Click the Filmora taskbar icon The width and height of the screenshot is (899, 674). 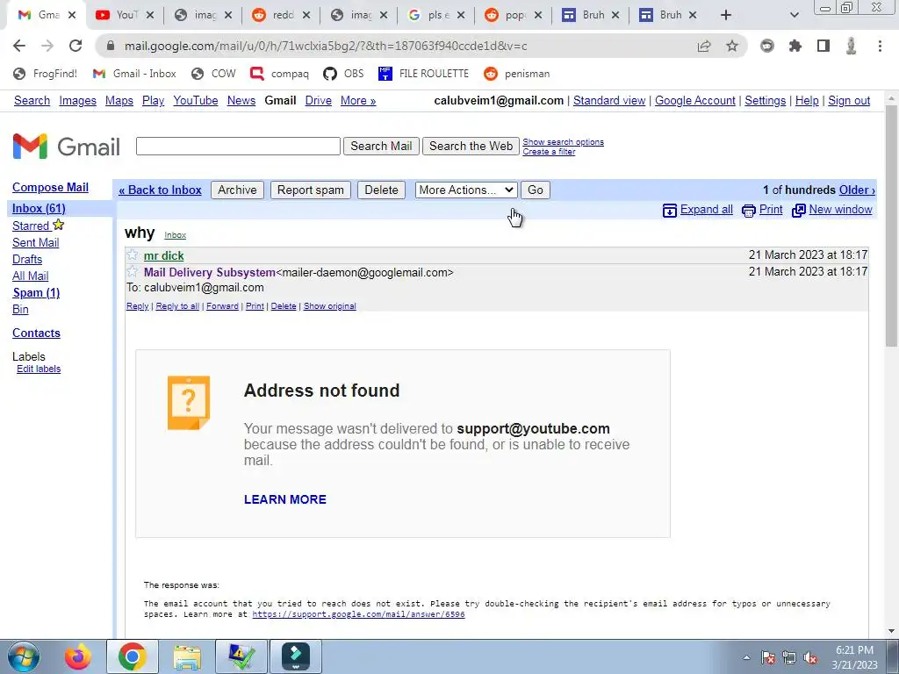[296, 656]
